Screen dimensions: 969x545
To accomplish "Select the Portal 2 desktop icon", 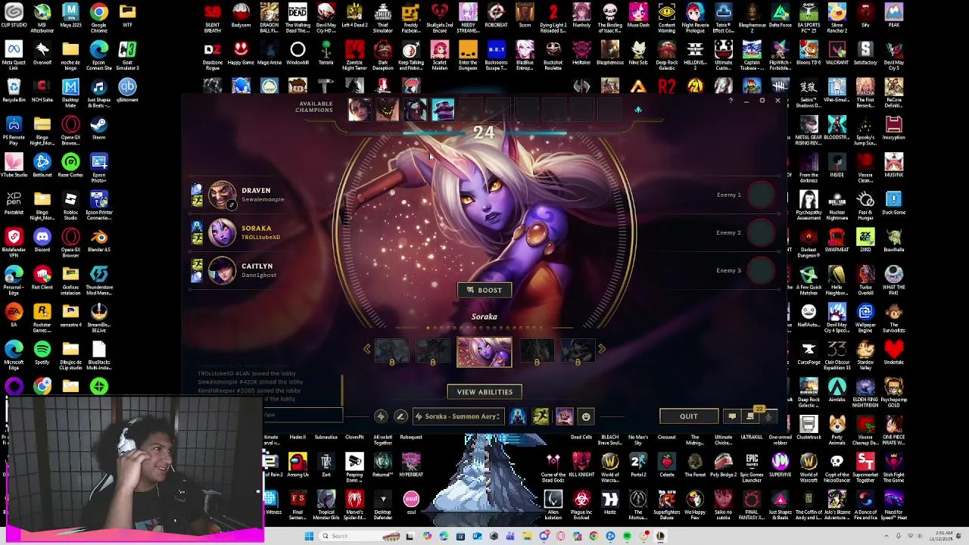I will coord(638,465).
